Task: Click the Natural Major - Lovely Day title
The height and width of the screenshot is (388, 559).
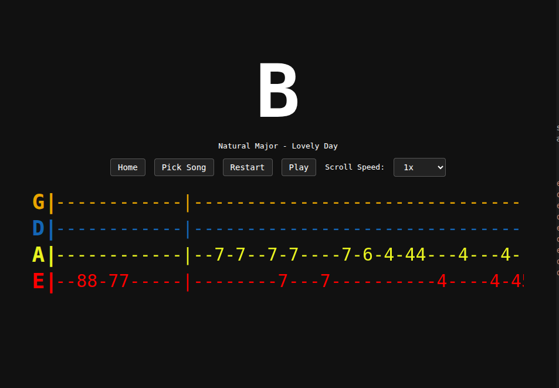Action: [x=278, y=146]
